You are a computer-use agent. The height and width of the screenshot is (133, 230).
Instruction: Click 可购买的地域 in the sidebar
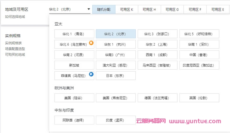[x=15, y=55]
